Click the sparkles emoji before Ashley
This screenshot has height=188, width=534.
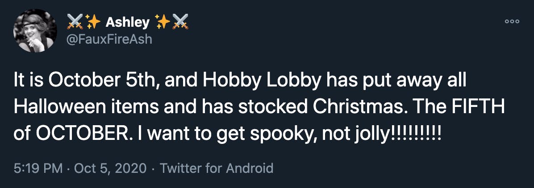click(93, 22)
